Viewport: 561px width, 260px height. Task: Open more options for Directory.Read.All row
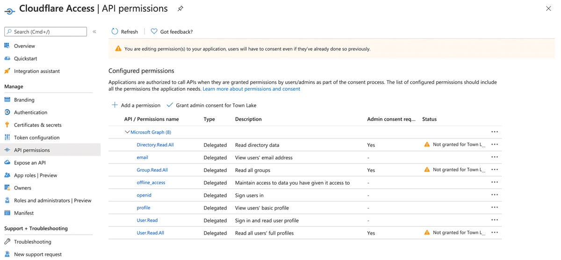pos(495,144)
